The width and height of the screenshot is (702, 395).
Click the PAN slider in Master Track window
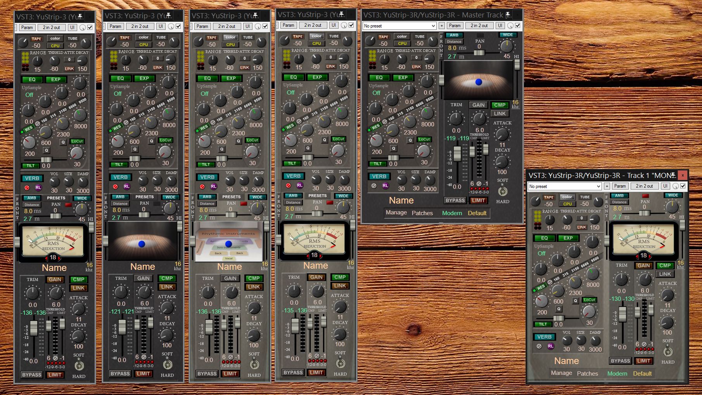479,52
